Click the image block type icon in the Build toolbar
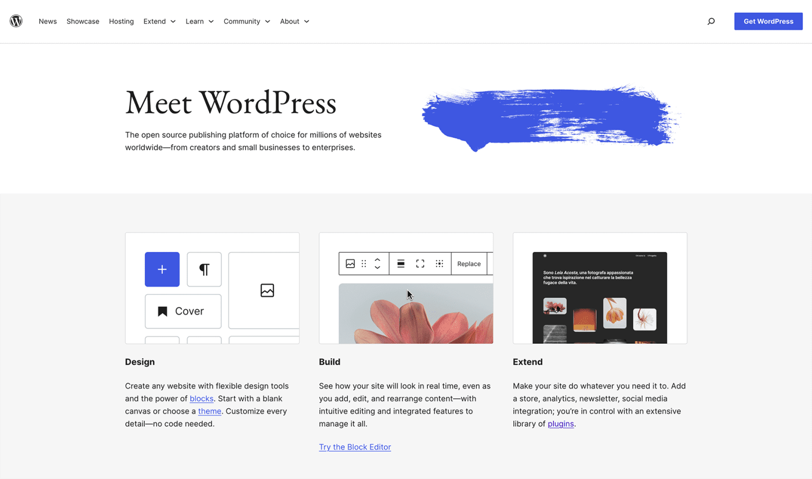Screen dimensions: 812x479 point(350,264)
